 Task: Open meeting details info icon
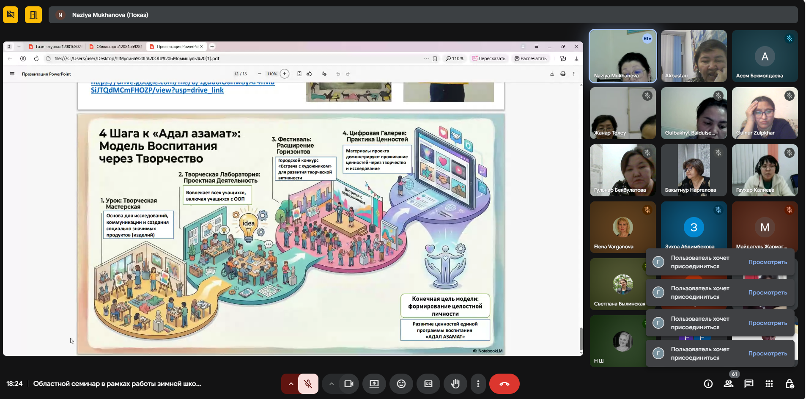(708, 384)
